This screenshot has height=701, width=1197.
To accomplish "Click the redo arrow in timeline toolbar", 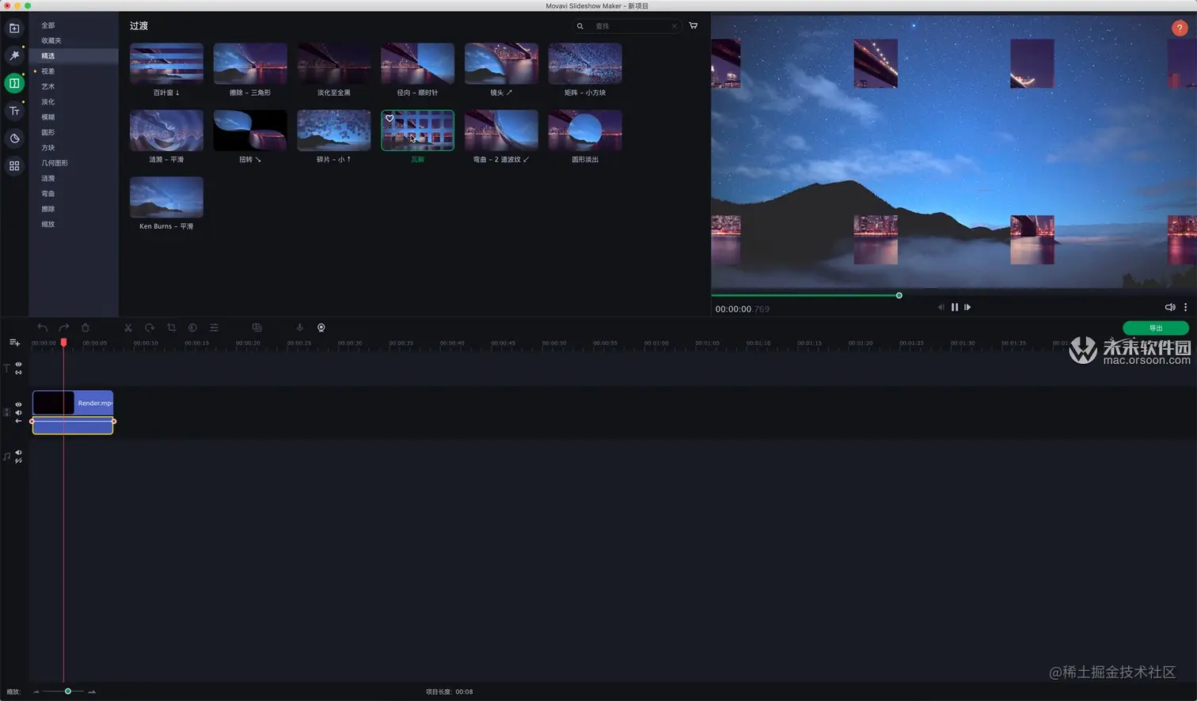I will [64, 328].
